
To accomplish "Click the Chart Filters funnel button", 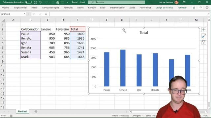I will point(204,42).
